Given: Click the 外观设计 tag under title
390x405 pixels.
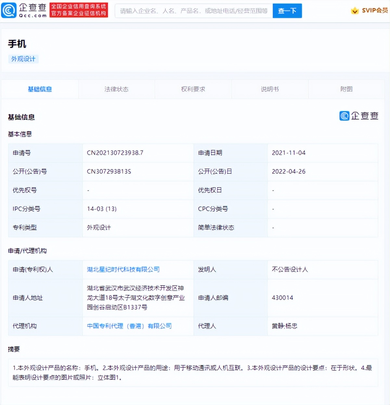Looking at the screenshot, I should point(23,59).
